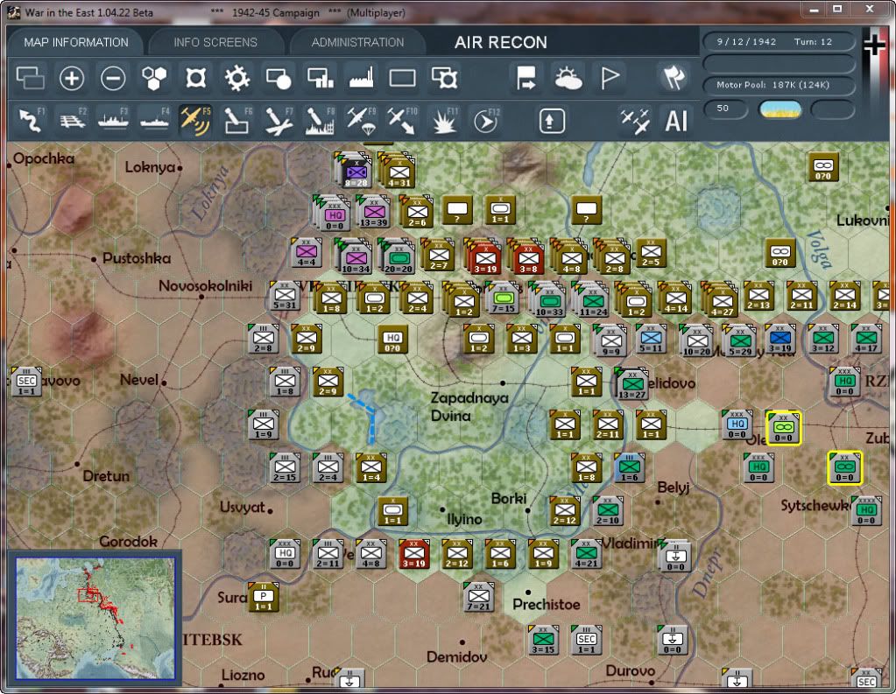The image size is (896, 694).
Task: Click the Zapadnaya Dvina city label
Action: click(469, 406)
